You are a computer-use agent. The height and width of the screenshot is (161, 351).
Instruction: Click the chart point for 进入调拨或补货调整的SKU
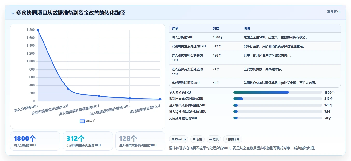click(99, 96)
